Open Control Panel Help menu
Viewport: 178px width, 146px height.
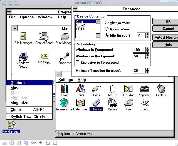(x=81, y=80)
